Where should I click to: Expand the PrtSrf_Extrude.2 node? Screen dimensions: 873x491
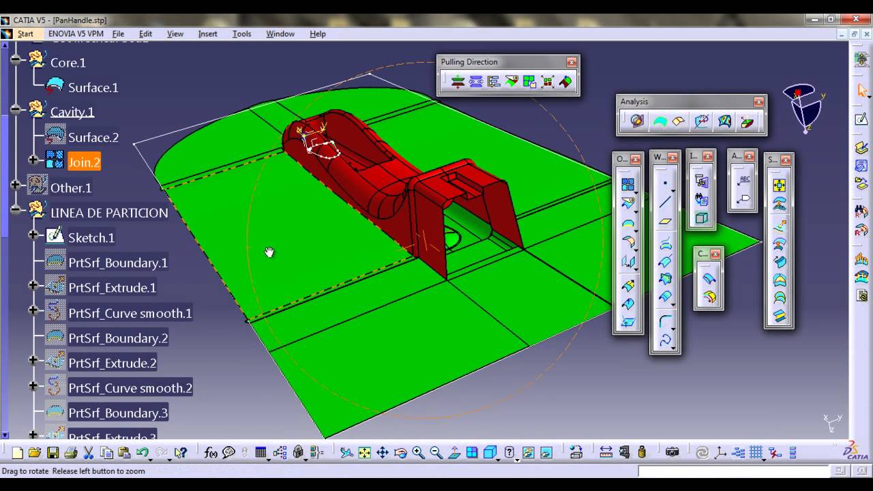33,360
